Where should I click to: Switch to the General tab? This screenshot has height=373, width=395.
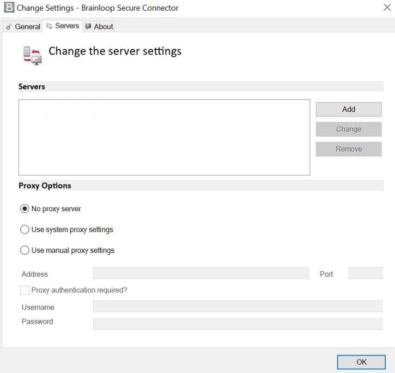click(x=23, y=26)
